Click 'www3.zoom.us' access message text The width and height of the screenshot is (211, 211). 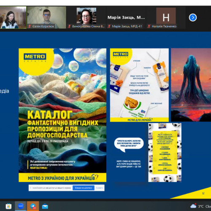click(x=51, y=188)
